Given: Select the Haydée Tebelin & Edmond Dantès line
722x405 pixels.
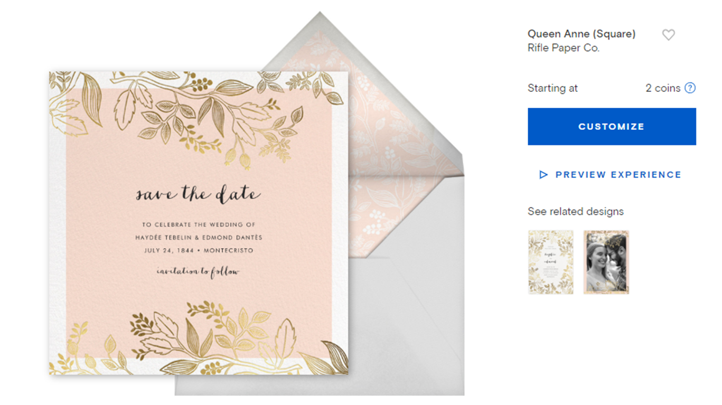Looking at the screenshot, I should tap(199, 238).
